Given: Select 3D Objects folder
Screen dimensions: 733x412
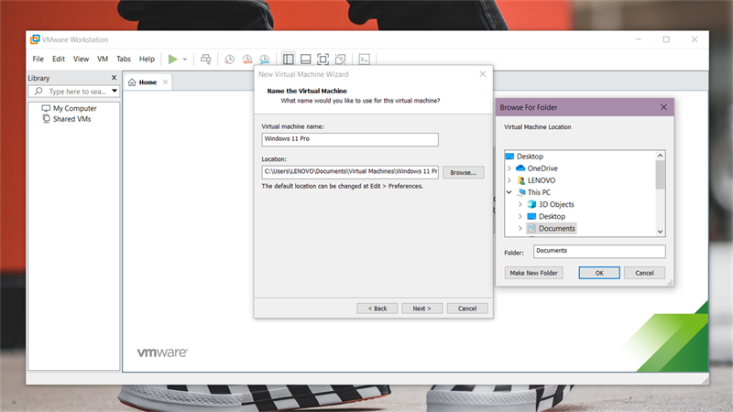Looking at the screenshot, I should click(556, 204).
